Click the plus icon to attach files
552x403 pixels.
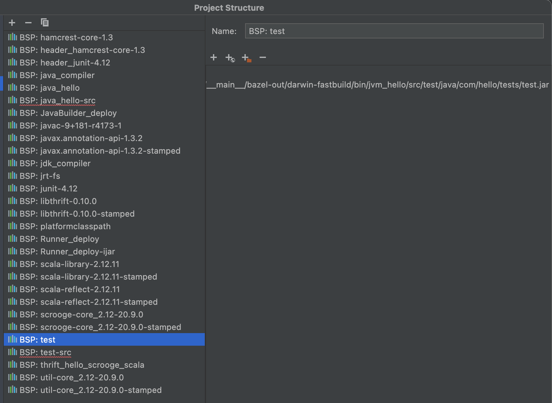click(214, 57)
